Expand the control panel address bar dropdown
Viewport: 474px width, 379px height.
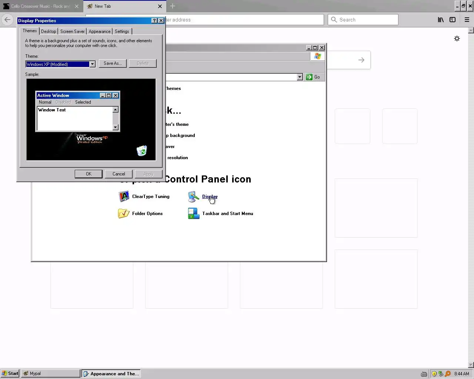click(300, 77)
